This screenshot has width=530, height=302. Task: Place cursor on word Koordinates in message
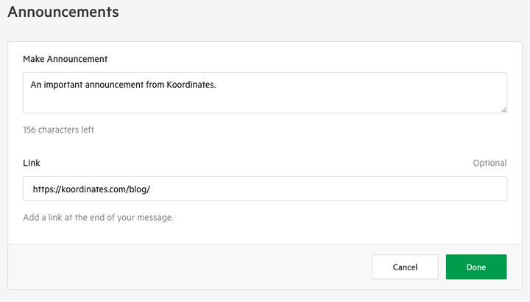(190, 85)
